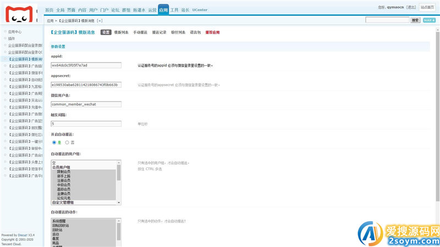This screenshot has height=247, width=440.
Task: Select 高级会员 in user group list
Action: pos(84,189)
